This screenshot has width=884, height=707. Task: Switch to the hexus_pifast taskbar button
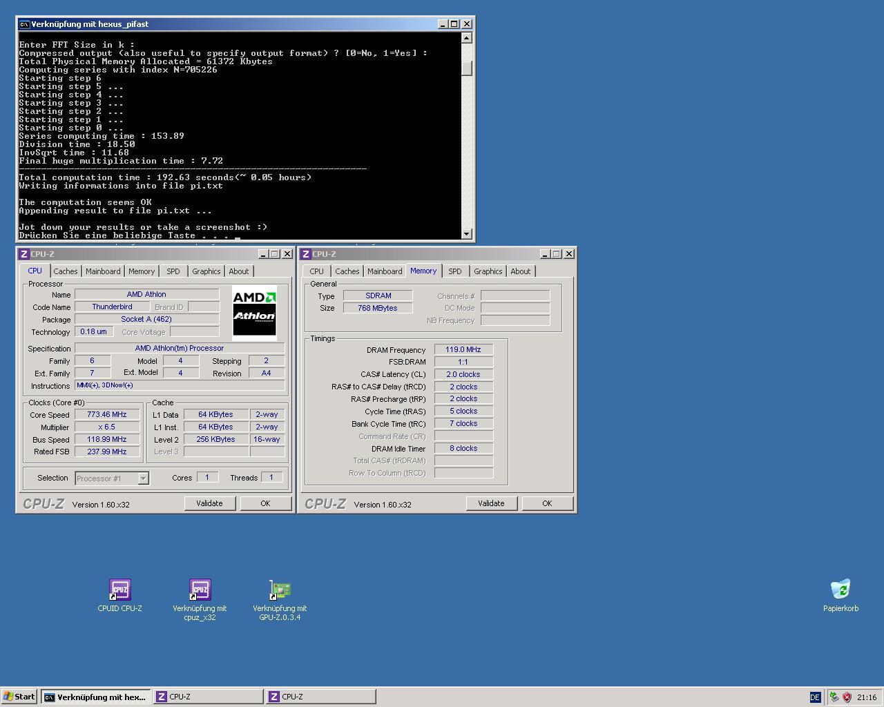(x=95, y=697)
